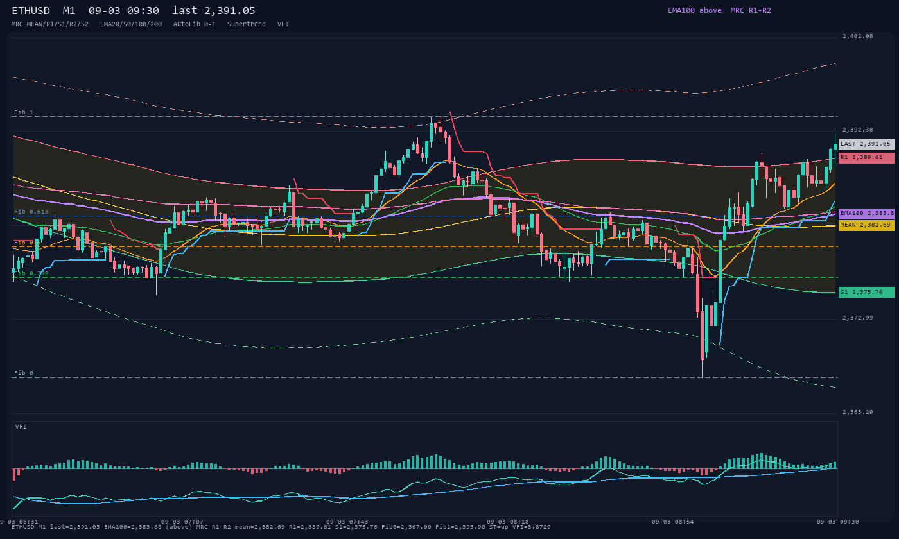Select the 09-03 09:30 time axis label
This screenshot has height=539, width=899.
(838, 522)
